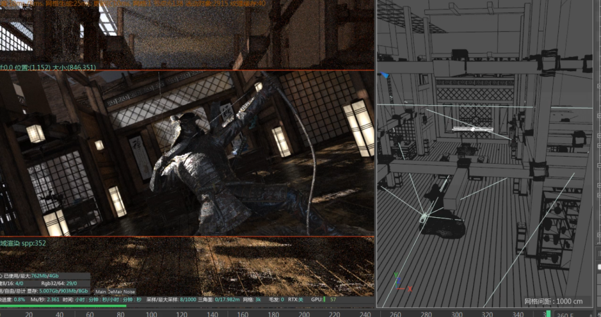Select the rectangular light in wireframe viewport
This screenshot has height=317, width=601.
tap(472, 130)
